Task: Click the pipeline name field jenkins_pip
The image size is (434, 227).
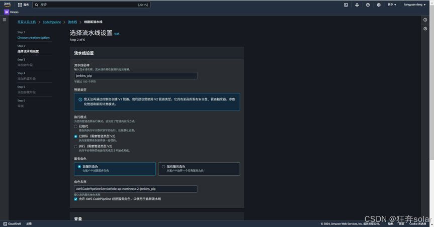Action: click(x=136, y=75)
